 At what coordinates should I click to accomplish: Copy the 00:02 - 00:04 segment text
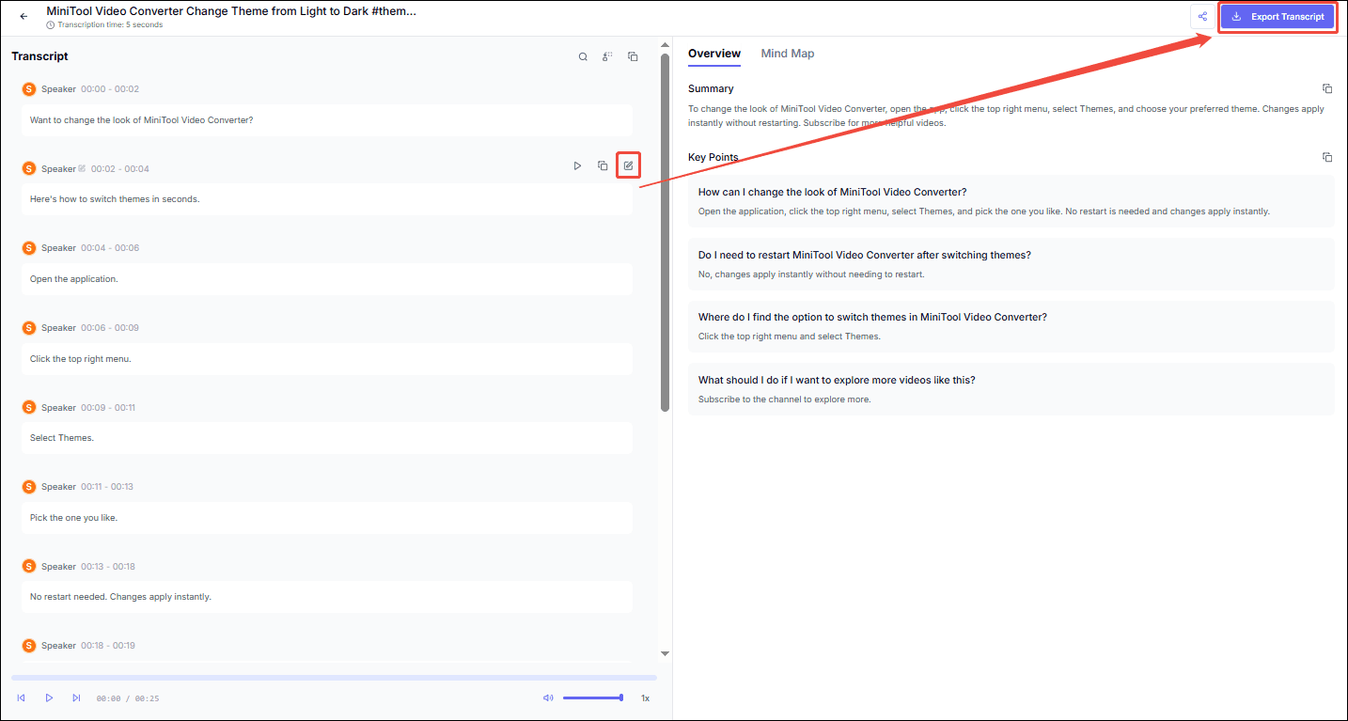click(603, 166)
